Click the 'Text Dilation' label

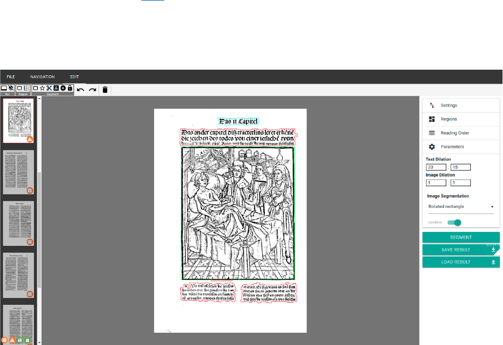(x=438, y=159)
